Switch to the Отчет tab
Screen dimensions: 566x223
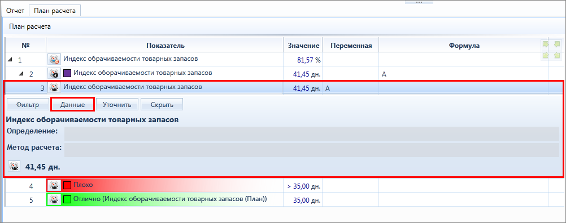(15, 11)
